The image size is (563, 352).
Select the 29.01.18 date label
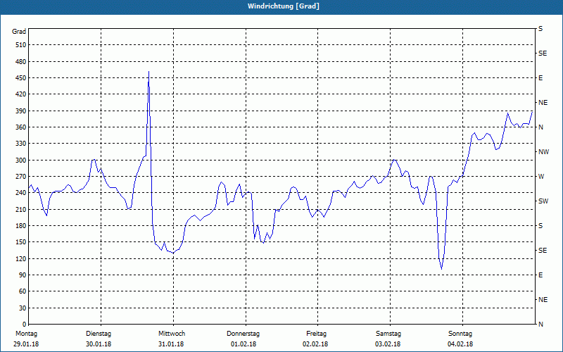coord(26,344)
